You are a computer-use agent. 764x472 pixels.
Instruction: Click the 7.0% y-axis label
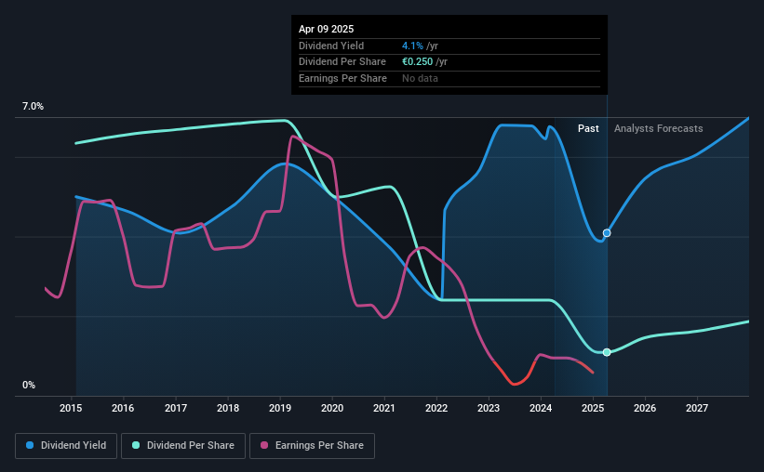(33, 107)
